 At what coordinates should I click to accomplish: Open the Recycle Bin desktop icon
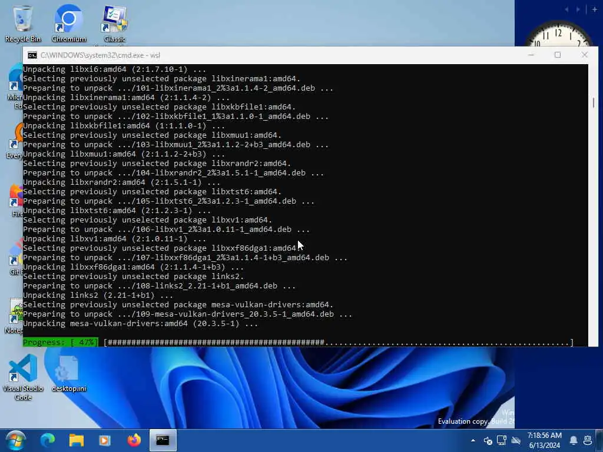23,23
